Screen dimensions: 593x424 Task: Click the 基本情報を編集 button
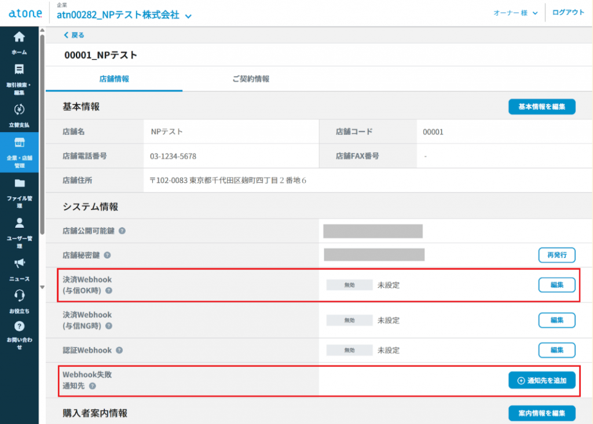point(541,107)
